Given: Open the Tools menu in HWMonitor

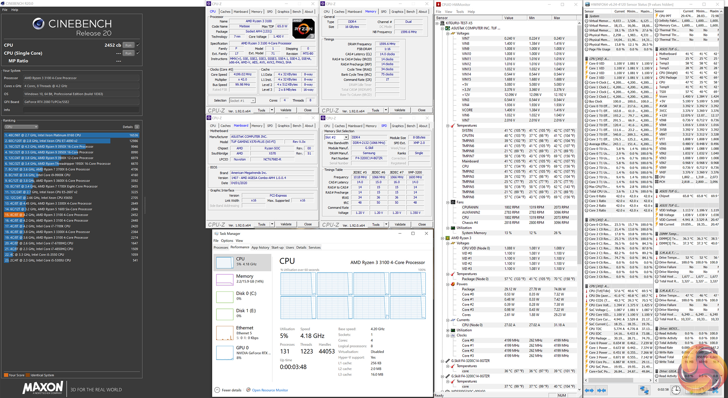Looking at the screenshot, I should [460, 12].
